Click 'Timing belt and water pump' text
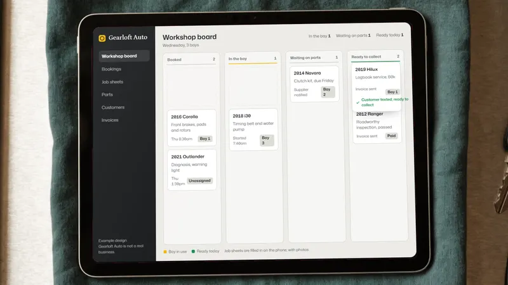The width and height of the screenshot is (508, 285). coord(253,126)
